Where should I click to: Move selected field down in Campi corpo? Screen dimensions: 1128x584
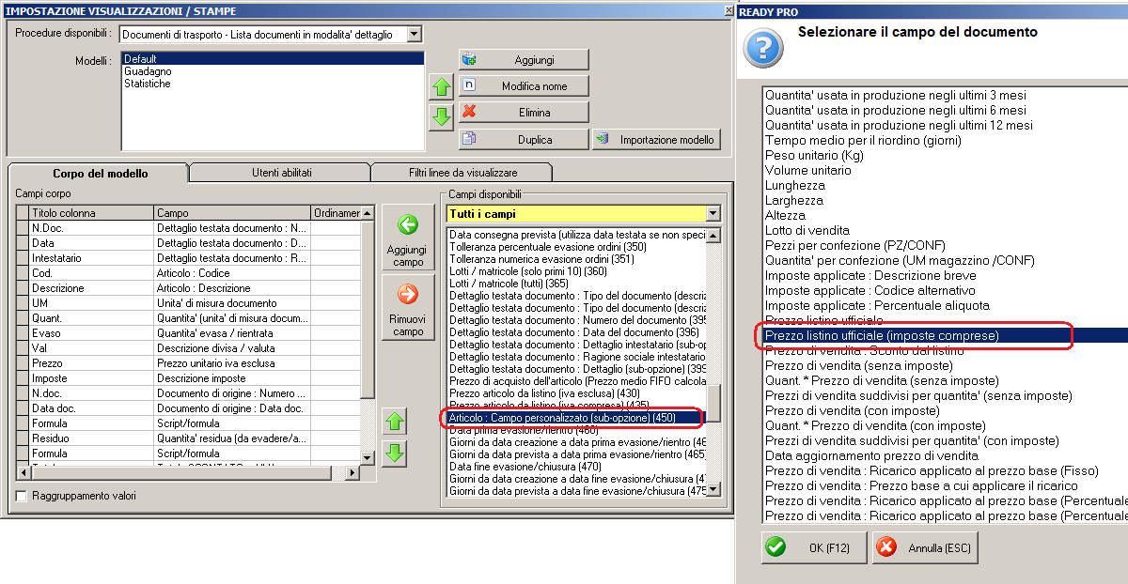(396, 453)
